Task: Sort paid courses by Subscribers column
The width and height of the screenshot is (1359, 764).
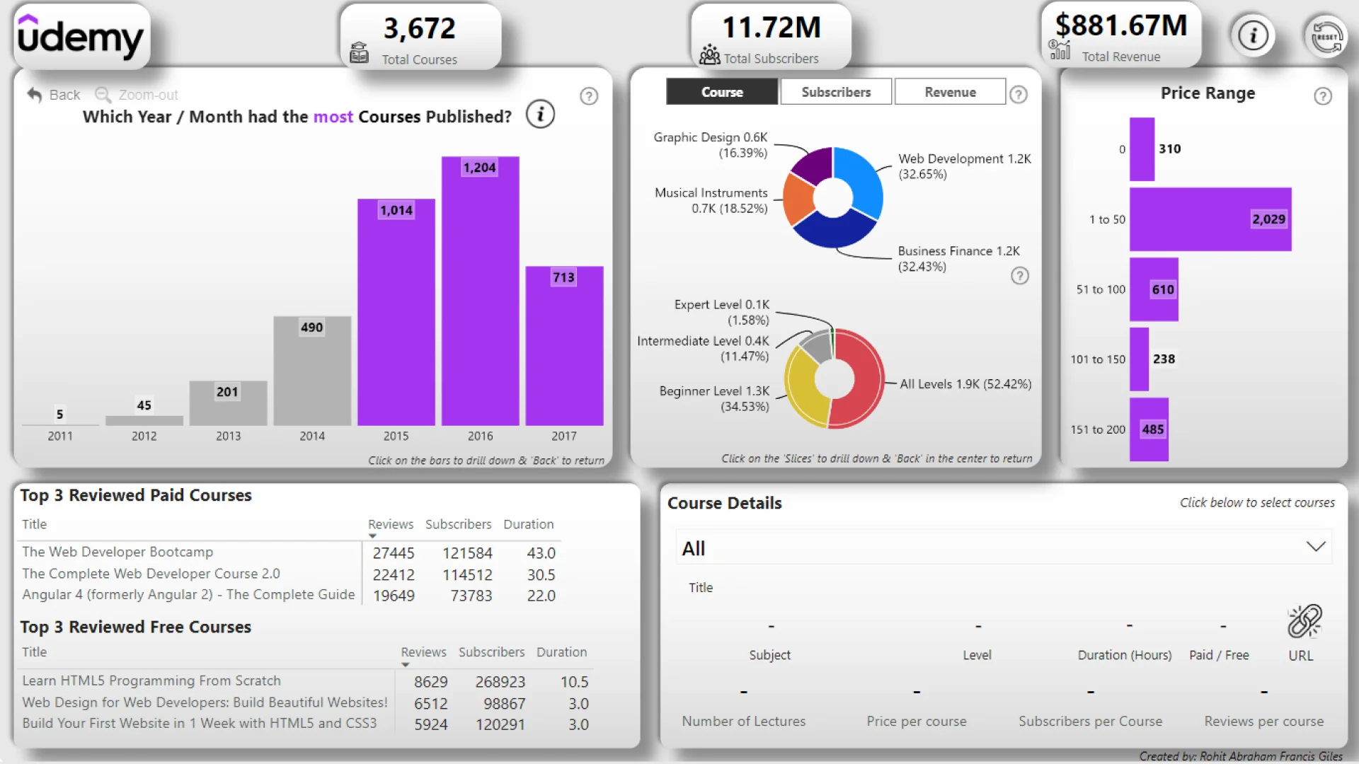Action: point(458,524)
